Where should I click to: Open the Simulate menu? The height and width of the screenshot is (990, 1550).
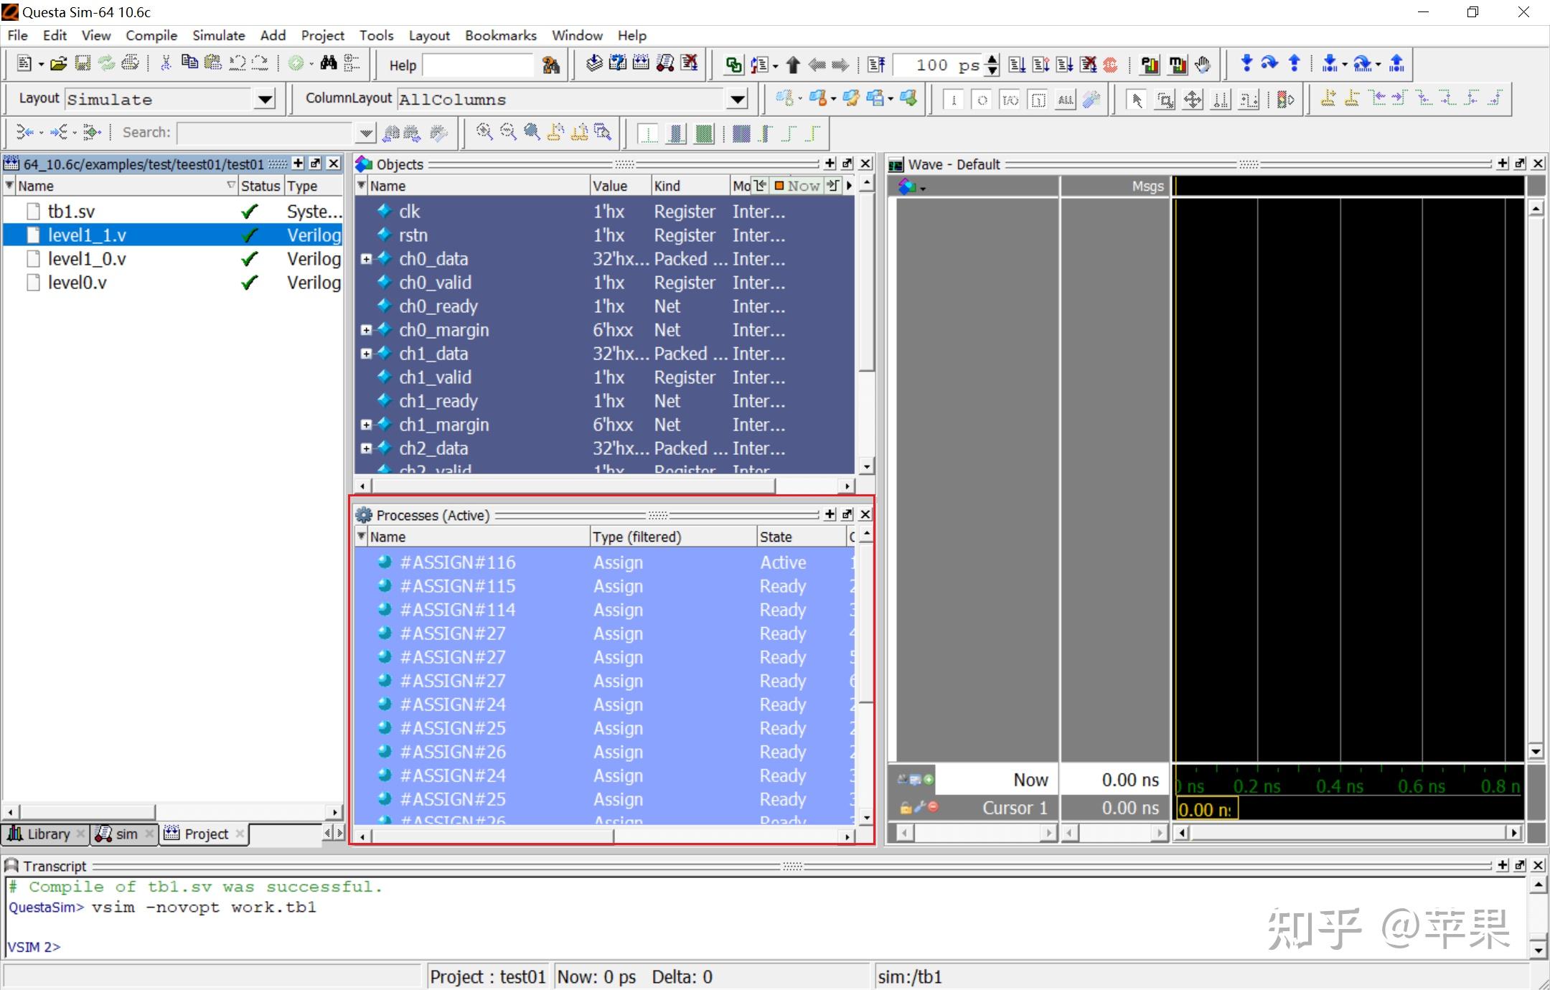click(x=218, y=35)
